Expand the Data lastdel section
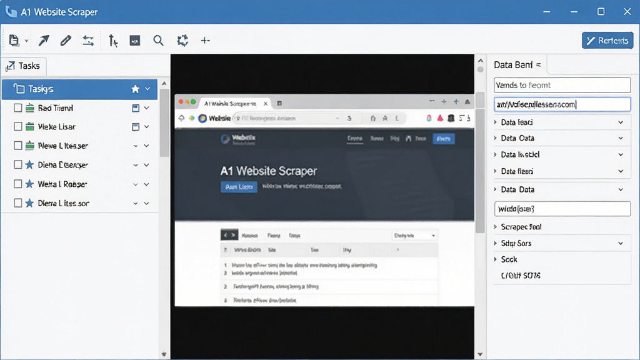Screen dimensions: 640x360 click(562, 155)
